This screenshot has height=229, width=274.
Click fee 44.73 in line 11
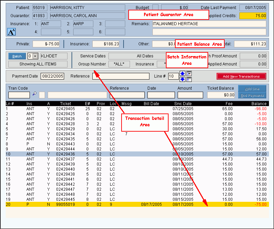(x=227, y=159)
